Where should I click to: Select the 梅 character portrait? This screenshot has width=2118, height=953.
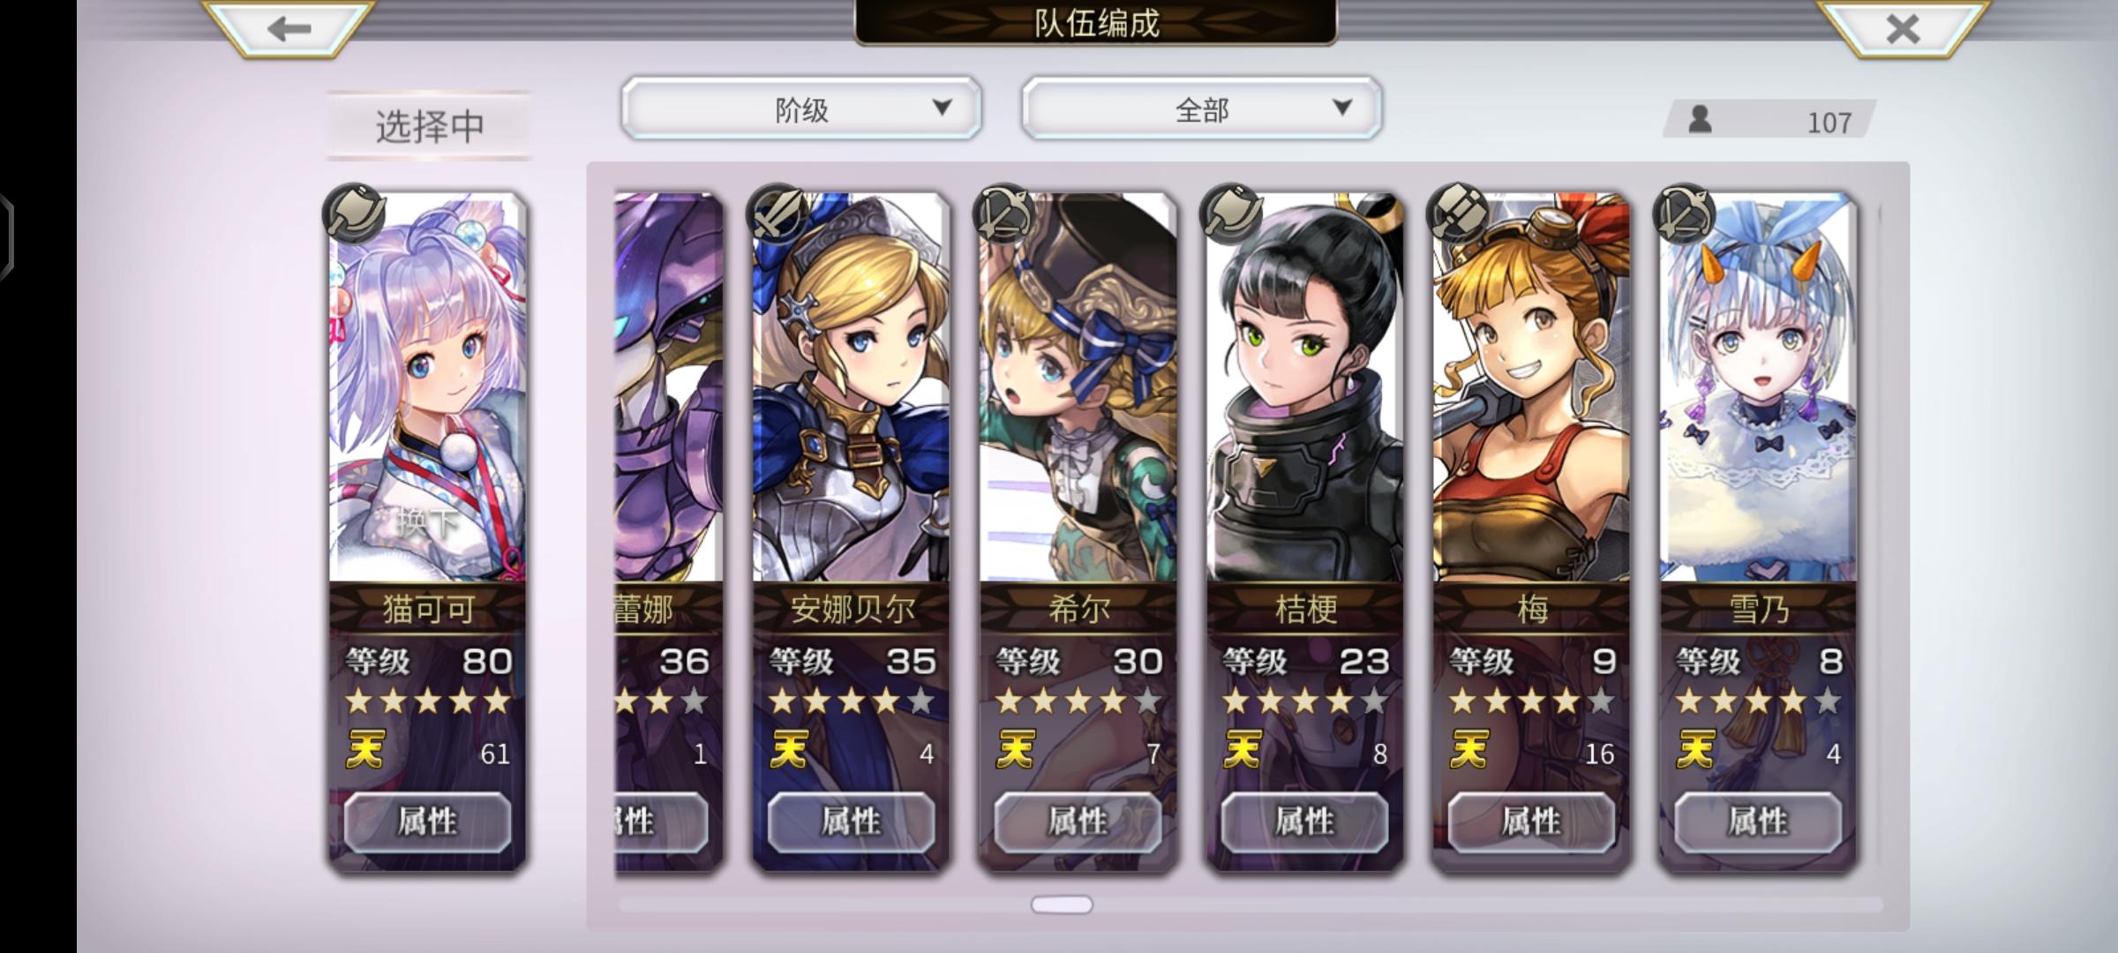click(x=1531, y=388)
